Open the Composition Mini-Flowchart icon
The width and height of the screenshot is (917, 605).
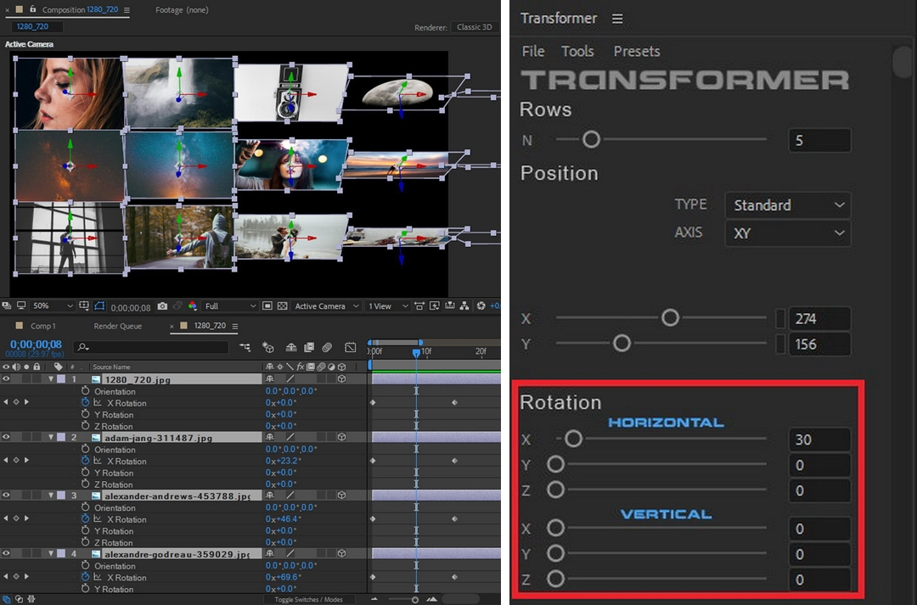coord(245,347)
